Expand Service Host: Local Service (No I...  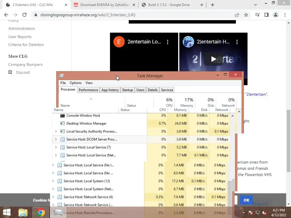tap(53, 165)
